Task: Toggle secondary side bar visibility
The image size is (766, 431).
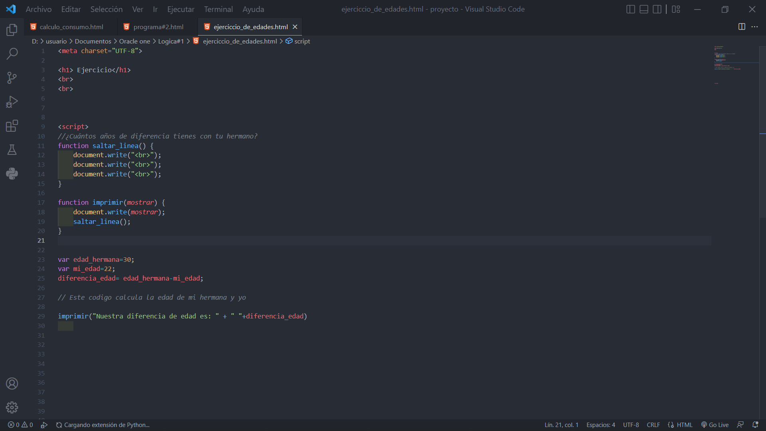Action: [x=657, y=9]
